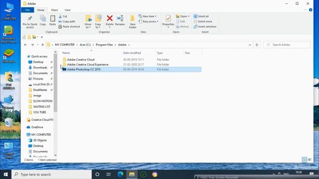Switch to details view icon
Screen dimensions: 319x179
[x=305, y=160]
